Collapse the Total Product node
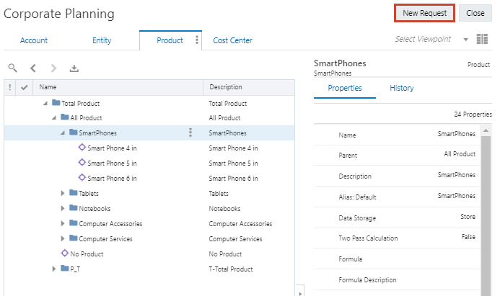This screenshot has width=500, height=296. click(45, 103)
